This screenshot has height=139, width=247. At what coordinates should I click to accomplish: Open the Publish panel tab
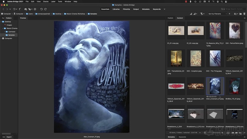pos(170,18)
